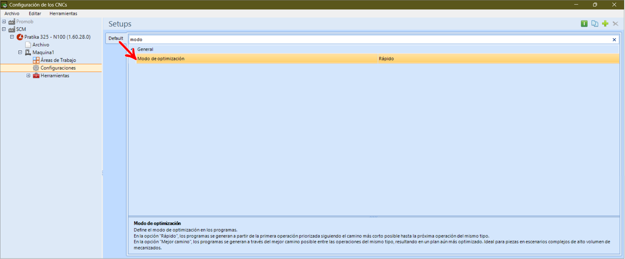Viewport: 625px width, 259px height.
Task: Click the gray X icon in Setups header
Action: [x=616, y=23]
